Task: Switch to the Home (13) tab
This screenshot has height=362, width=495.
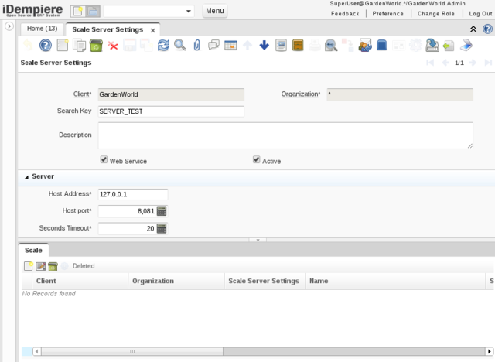Action: click(x=42, y=29)
